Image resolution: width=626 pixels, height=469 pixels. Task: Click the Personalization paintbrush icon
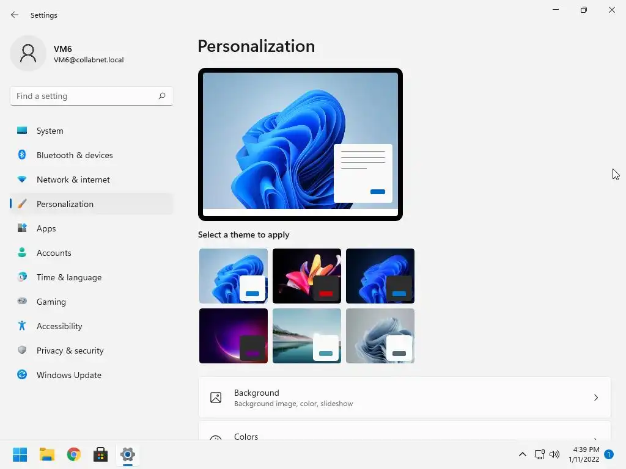22,204
